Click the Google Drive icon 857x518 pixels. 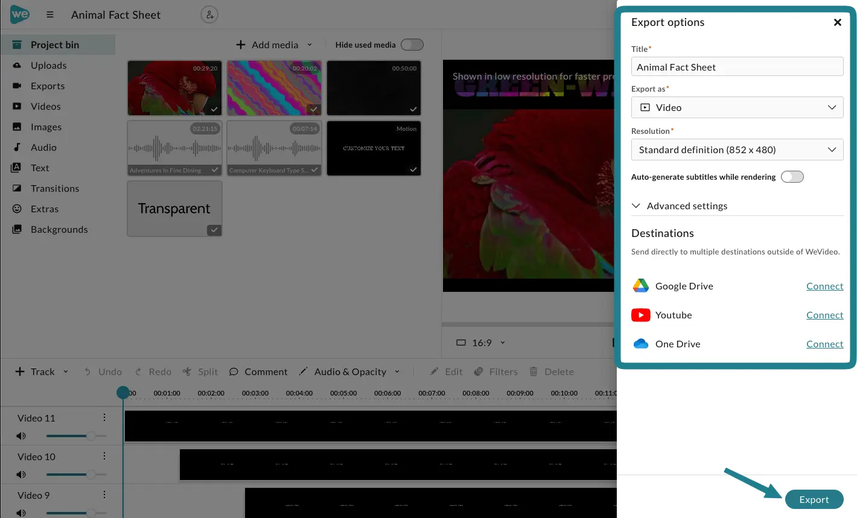pos(640,286)
